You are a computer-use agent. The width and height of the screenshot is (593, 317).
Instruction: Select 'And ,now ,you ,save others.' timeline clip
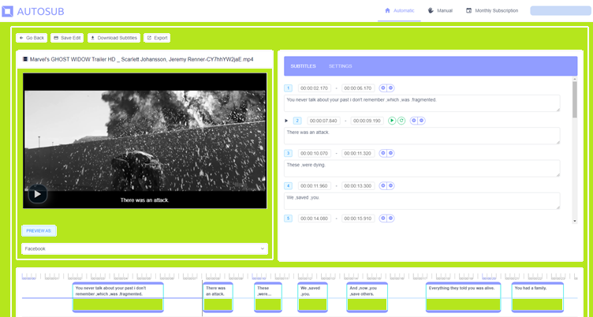coord(367,297)
